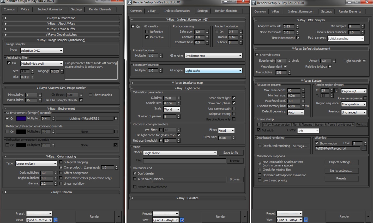Click the Render button in middle window
Screen dimensions: 373x223
click(221, 216)
